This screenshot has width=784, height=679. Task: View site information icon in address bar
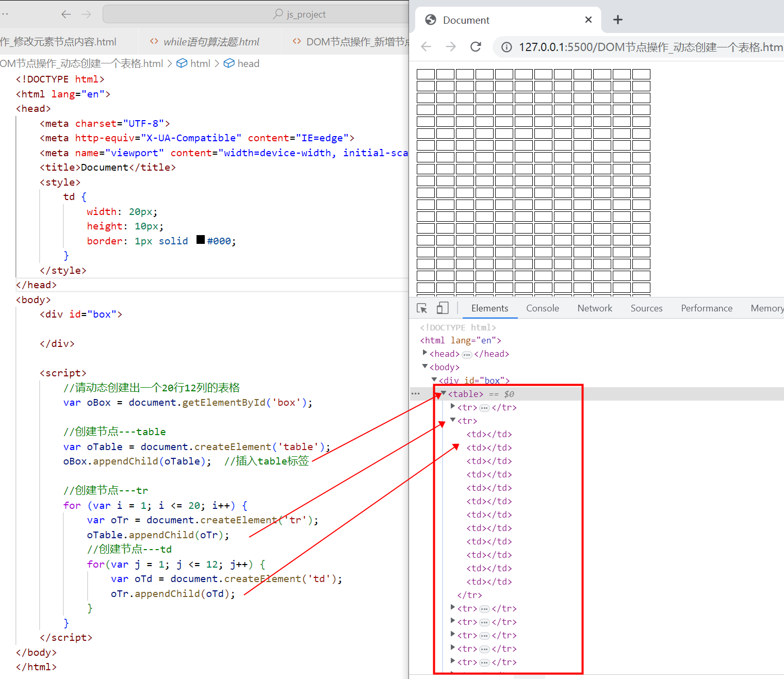tap(507, 47)
